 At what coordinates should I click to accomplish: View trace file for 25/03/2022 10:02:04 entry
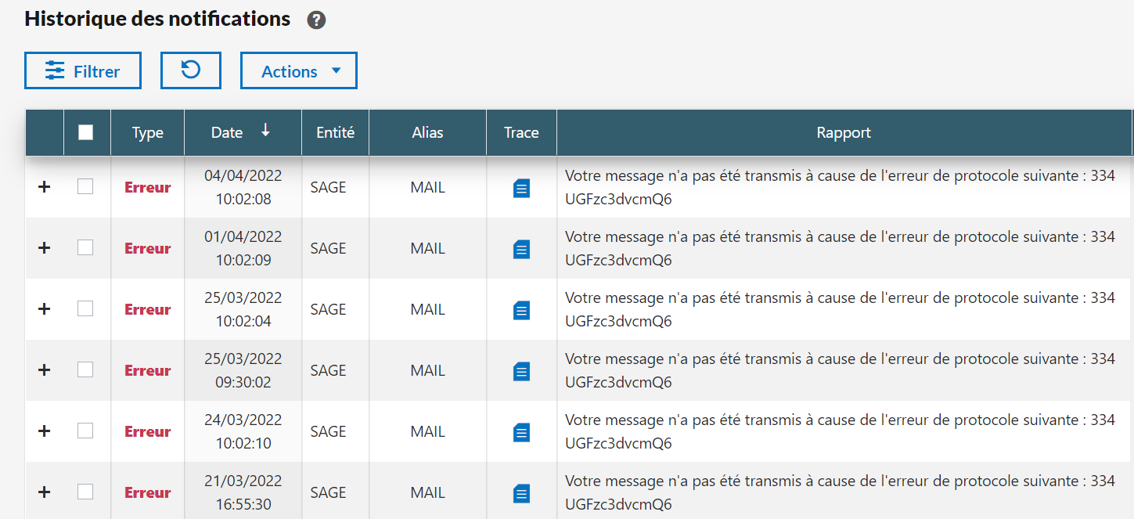tap(521, 310)
